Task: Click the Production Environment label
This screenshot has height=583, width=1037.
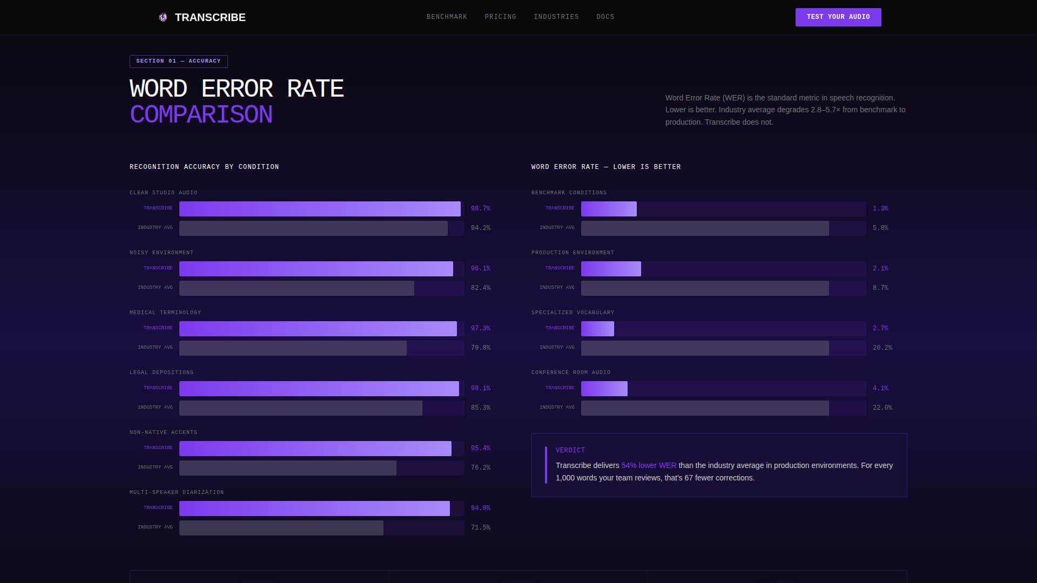Action: (573, 253)
